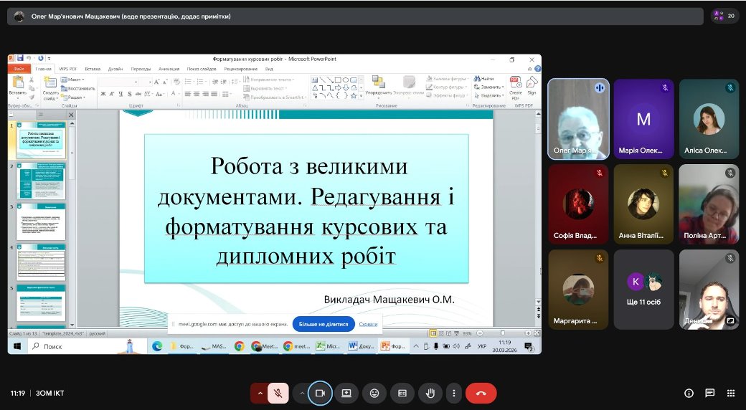Click the "Сховати" link in sharing bar
Viewport: 746px width, 410px height.
click(x=369, y=324)
